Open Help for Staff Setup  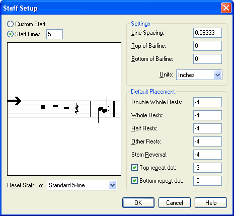211,203
